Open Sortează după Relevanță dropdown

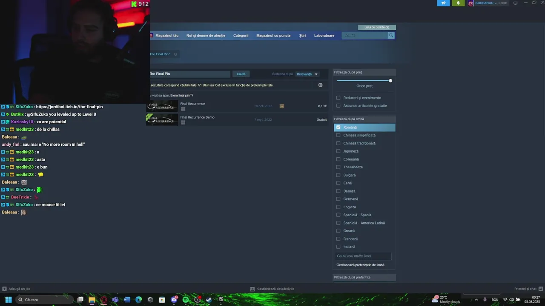coord(307,74)
